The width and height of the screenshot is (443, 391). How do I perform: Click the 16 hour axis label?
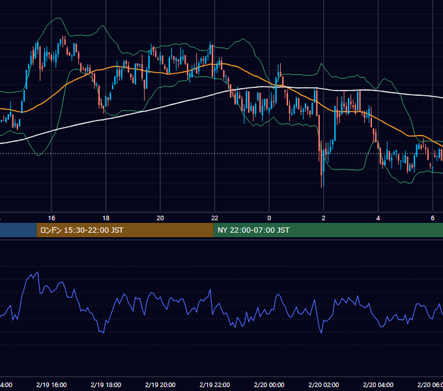[51, 218]
